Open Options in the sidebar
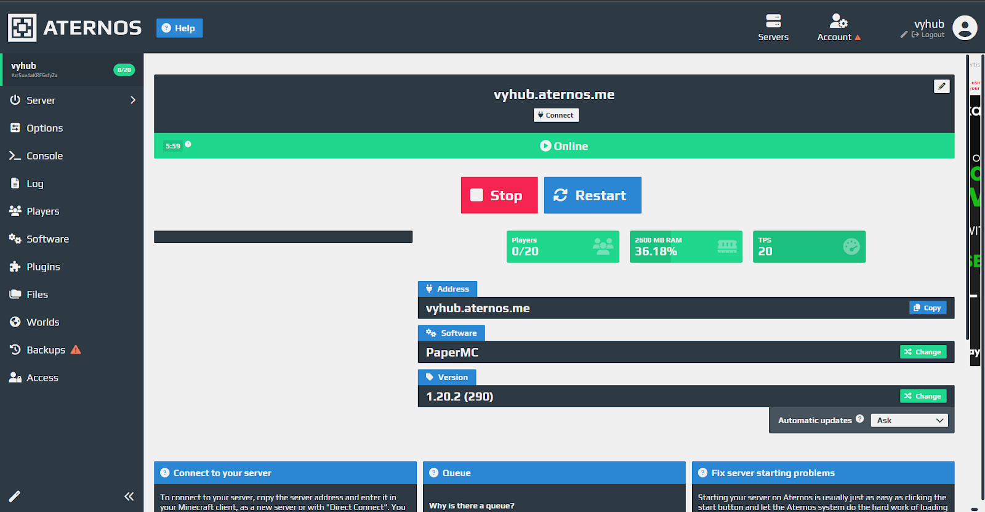985x512 pixels. [x=71, y=128]
